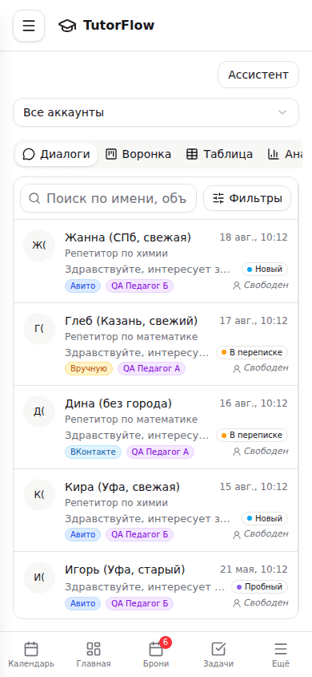Click the 18 авг., 10:12 timestamp
The image size is (312, 677).
254,237
